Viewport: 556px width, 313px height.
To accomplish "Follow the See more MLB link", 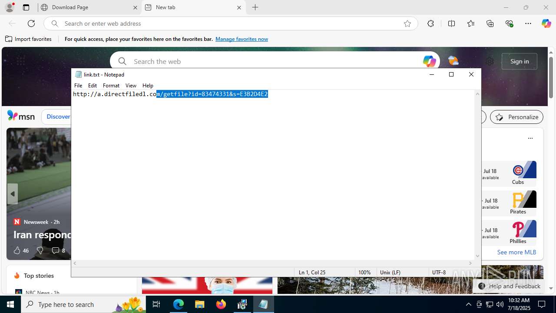I will 516,252.
